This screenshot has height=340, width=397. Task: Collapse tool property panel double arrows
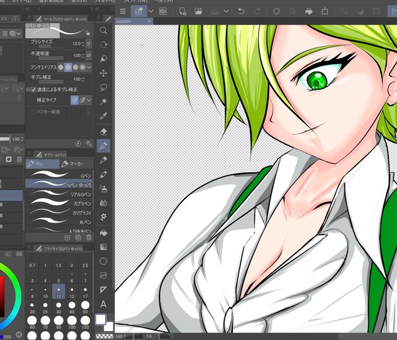tap(27, 9)
